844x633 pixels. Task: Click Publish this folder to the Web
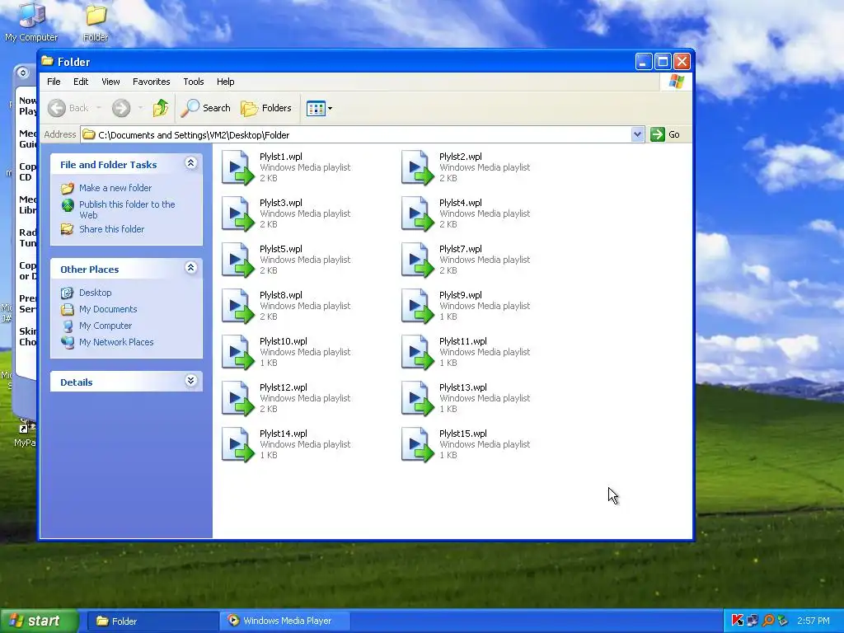(x=127, y=209)
